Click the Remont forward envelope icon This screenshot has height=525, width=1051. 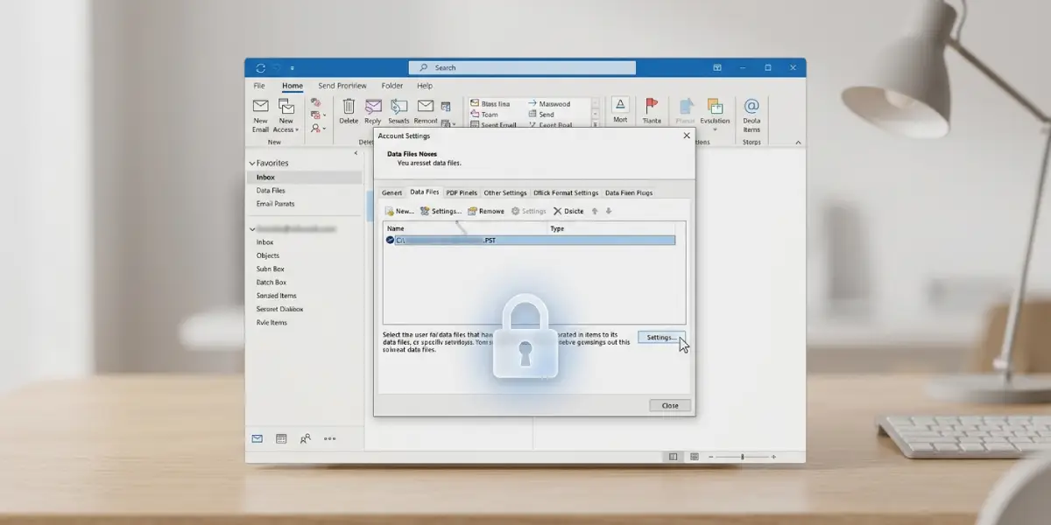coord(426,106)
